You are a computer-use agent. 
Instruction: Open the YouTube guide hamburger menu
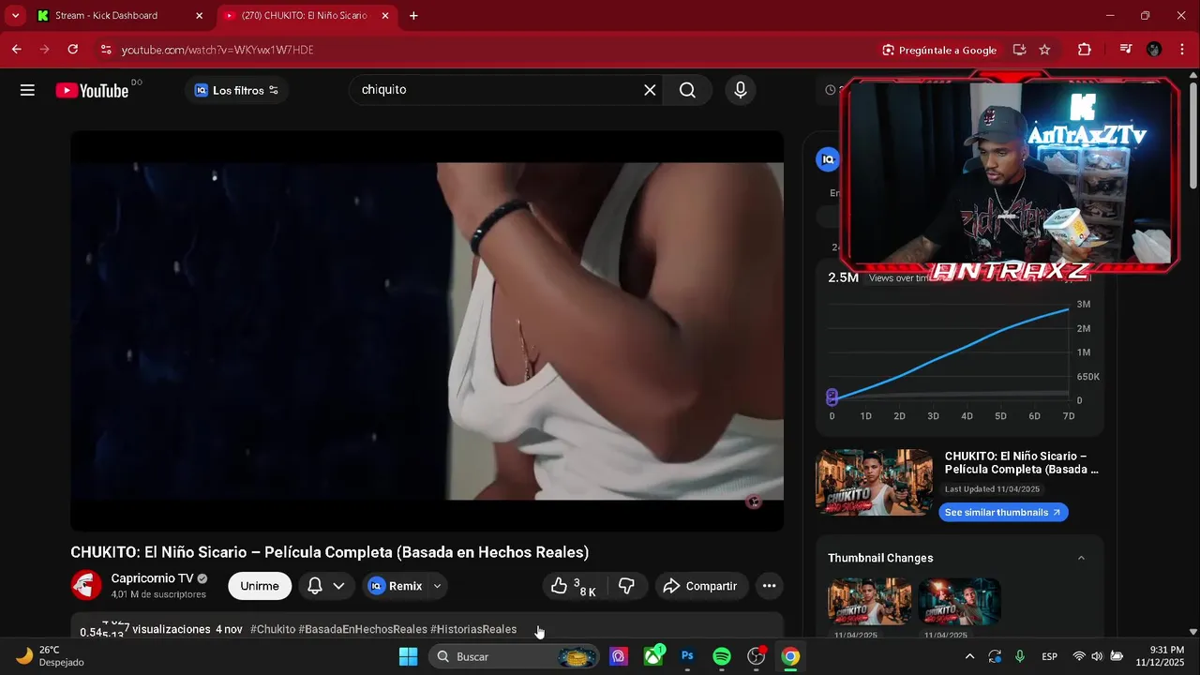coord(27,90)
